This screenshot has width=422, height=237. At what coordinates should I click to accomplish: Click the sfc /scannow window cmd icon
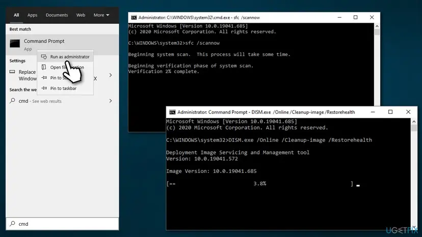point(134,17)
